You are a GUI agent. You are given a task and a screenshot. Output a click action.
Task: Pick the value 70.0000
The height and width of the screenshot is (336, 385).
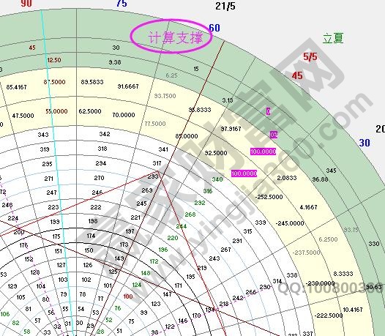tap(124, 115)
